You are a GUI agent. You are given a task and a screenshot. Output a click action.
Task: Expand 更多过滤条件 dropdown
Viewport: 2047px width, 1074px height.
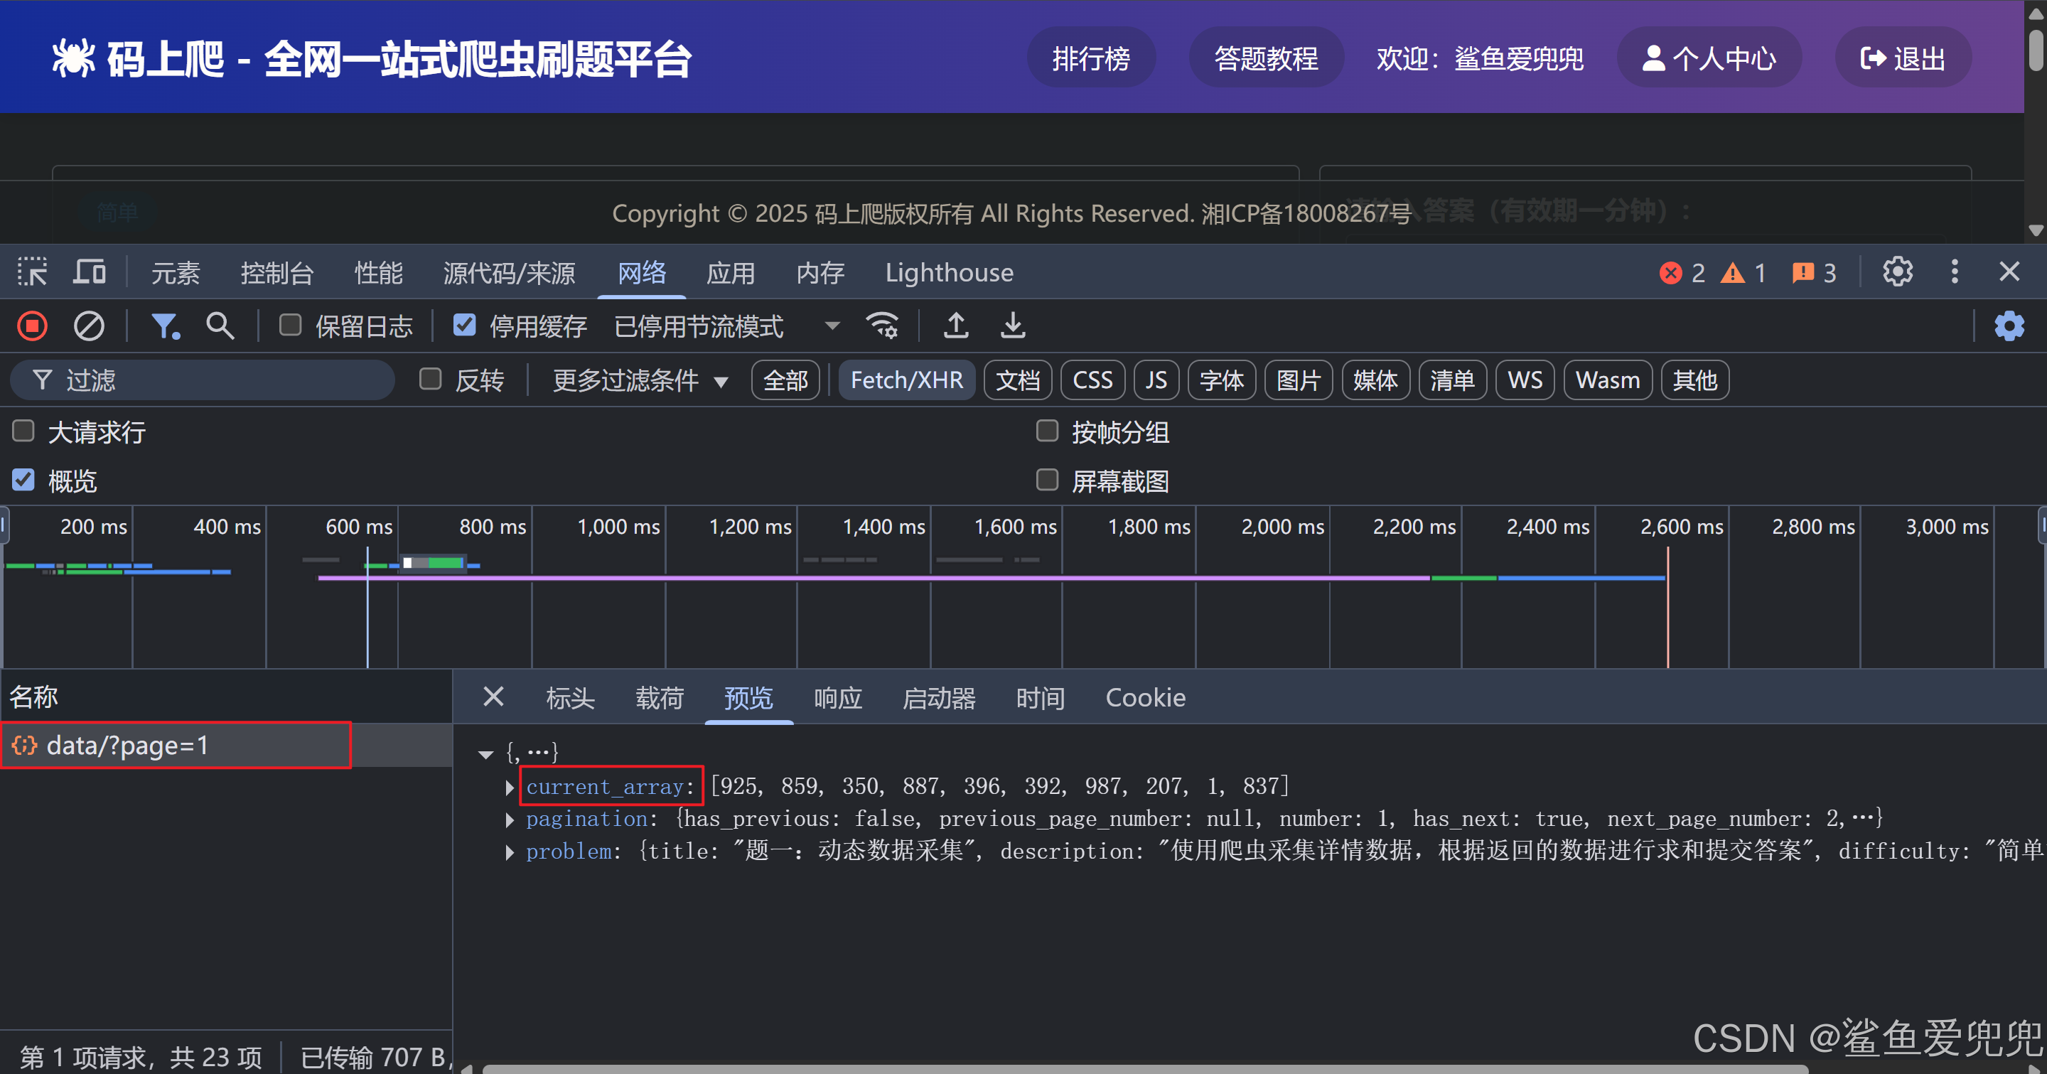(x=640, y=380)
